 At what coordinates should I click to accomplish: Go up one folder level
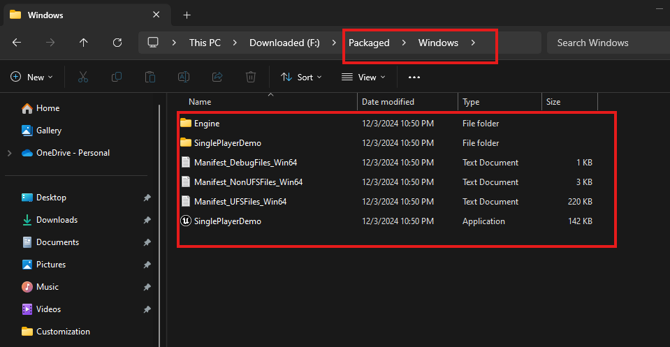[x=84, y=43]
